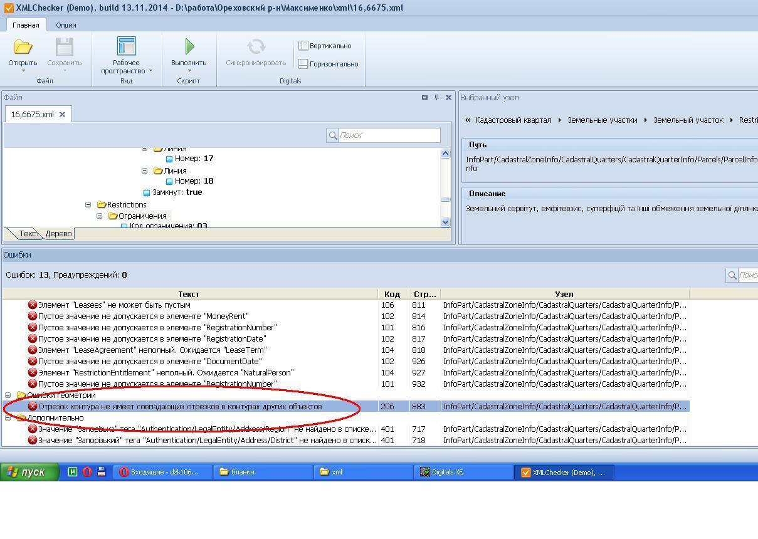Collapse the Ограничения tree node
758x539 pixels.
tap(99, 216)
